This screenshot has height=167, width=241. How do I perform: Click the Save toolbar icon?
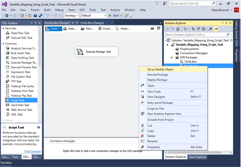[x=35, y=15]
